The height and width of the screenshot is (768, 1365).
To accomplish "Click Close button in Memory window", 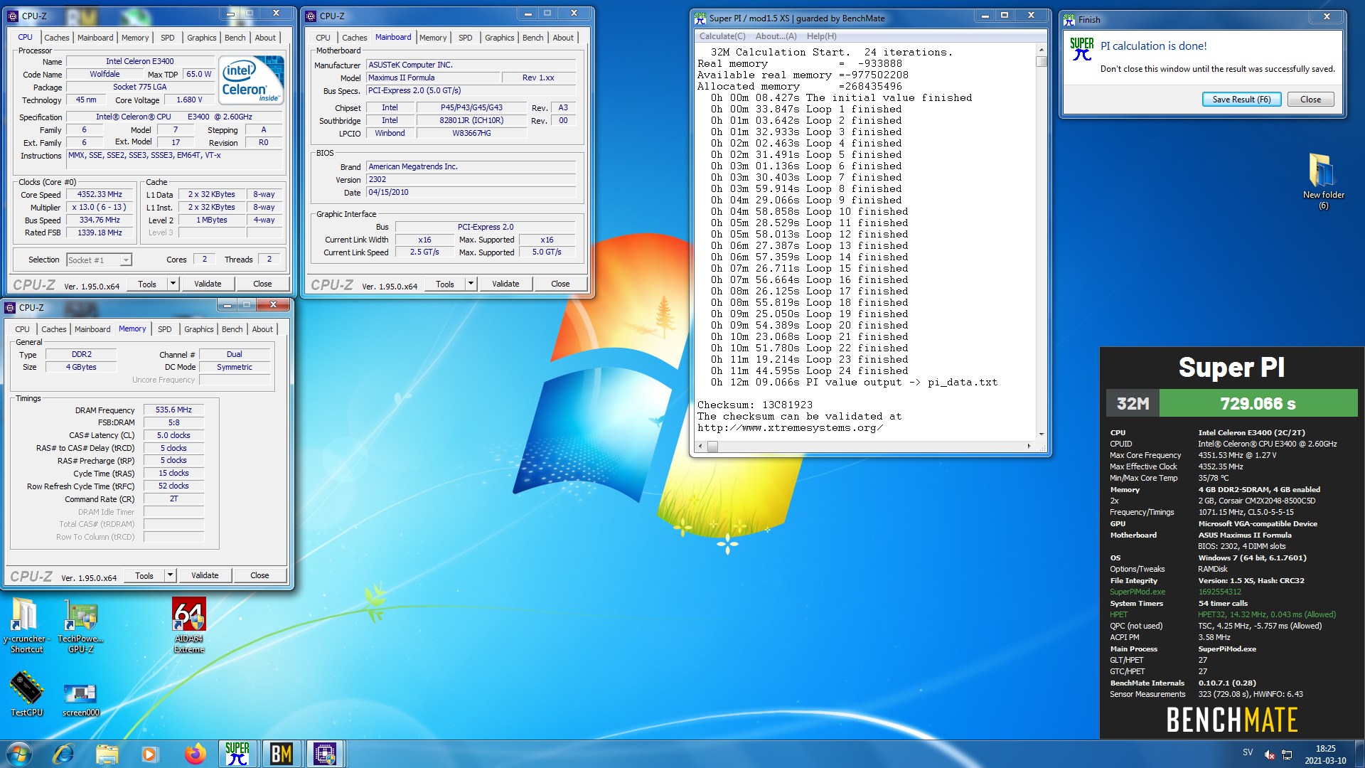I will [x=259, y=575].
